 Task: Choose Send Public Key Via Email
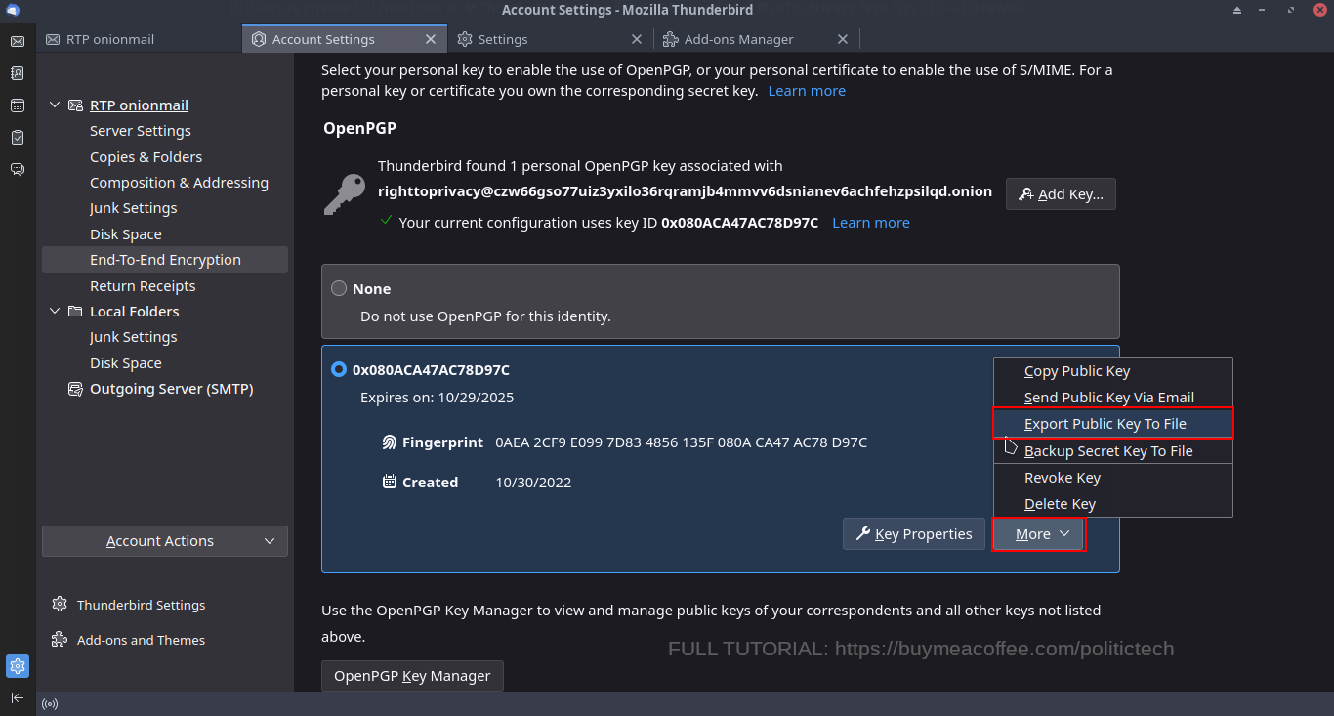(x=1113, y=398)
